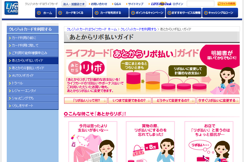Click the リボ払いにするのを忘れてしまった illustration card
The width and height of the screenshot is (244, 162).
[150, 142]
